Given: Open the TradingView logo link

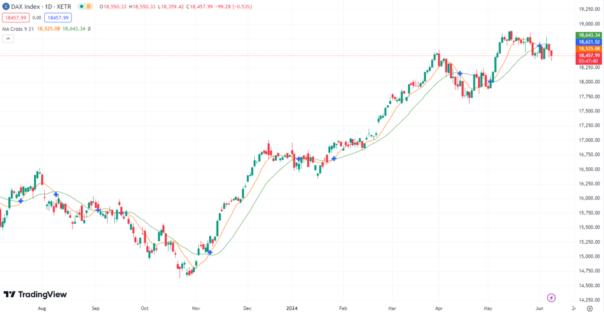Looking at the screenshot, I should click(35, 294).
